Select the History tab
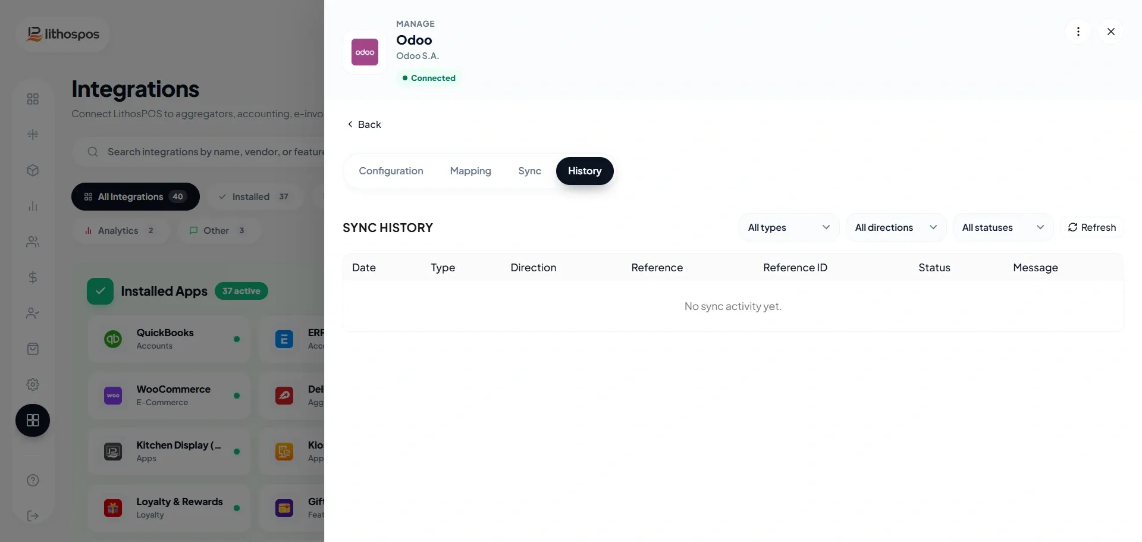The height and width of the screenshot is (542, 1142). pyautogui.click(x=585, y=171)
